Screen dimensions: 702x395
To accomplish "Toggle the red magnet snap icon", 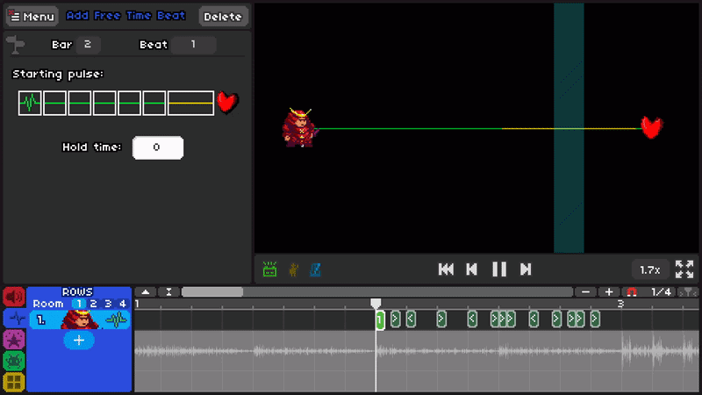I will [631, 291].
